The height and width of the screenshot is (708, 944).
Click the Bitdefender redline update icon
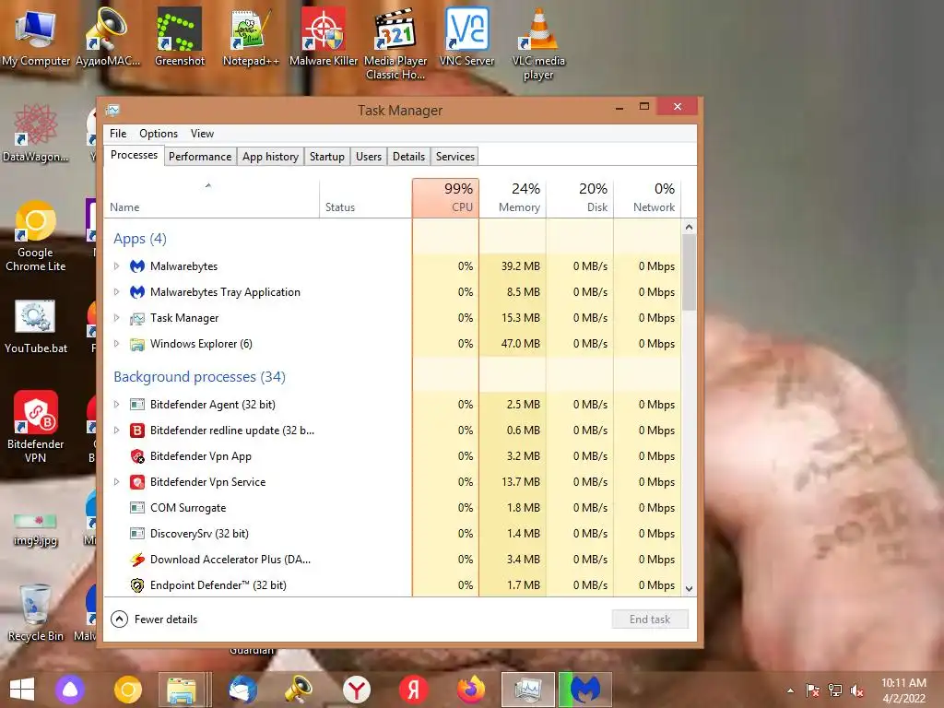(x=137, y=431)
